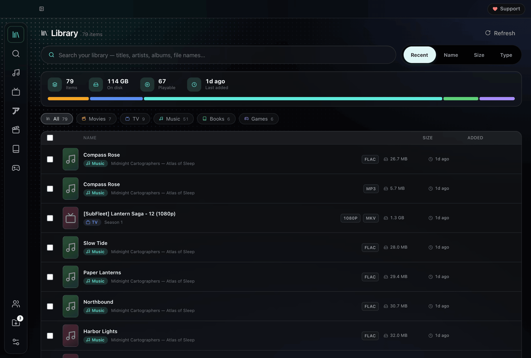Show All 79 items filter

coord(57,119)
